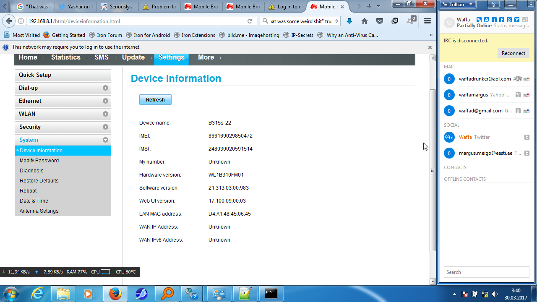Click Trillian's Yahoo connection icon
This screenshot has width=537, height=302.
[516, 20]
